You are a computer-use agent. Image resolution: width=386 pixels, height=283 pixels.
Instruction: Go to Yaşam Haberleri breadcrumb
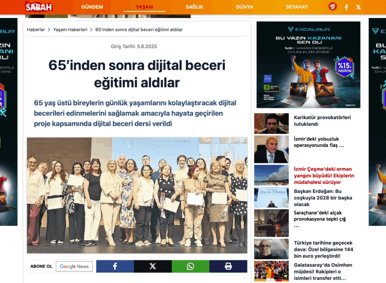click(70, 30)
